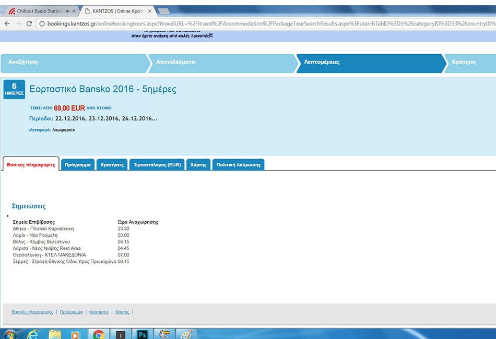Go to the Αναζήτηση step
The image size is (496, 339).
(x=73, y=62)
